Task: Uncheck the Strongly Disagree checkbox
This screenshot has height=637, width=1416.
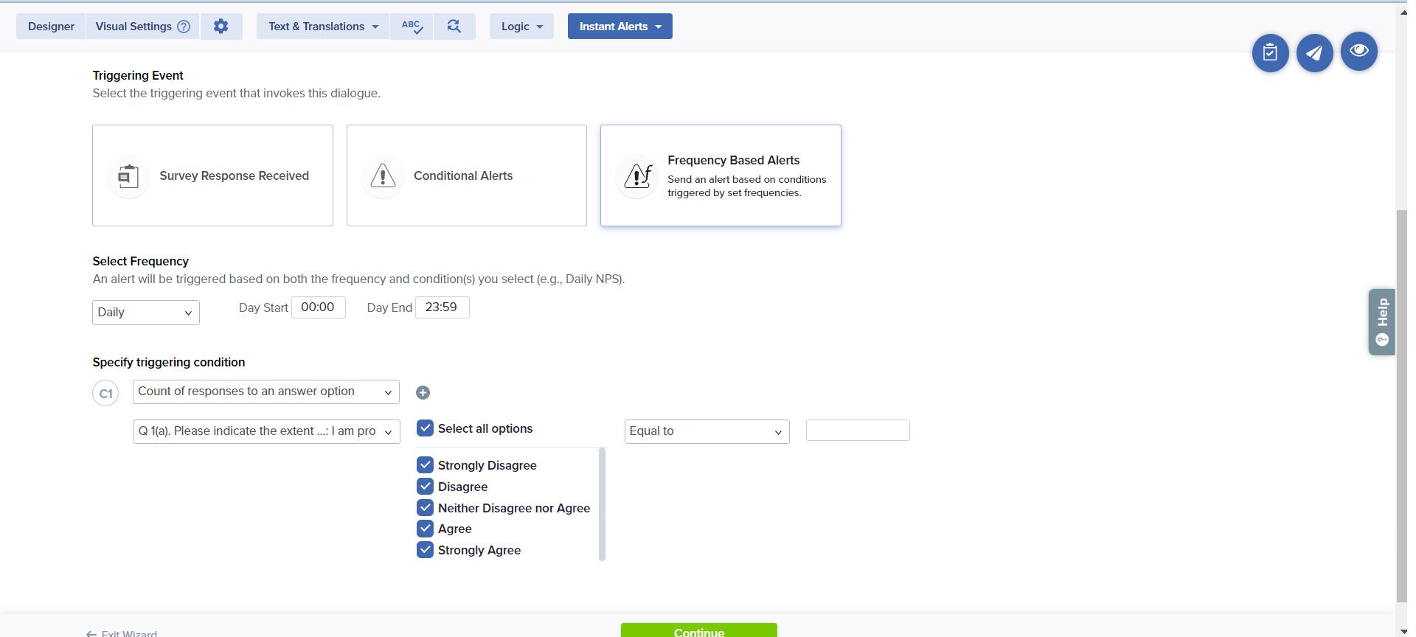Action: [426, 465]
